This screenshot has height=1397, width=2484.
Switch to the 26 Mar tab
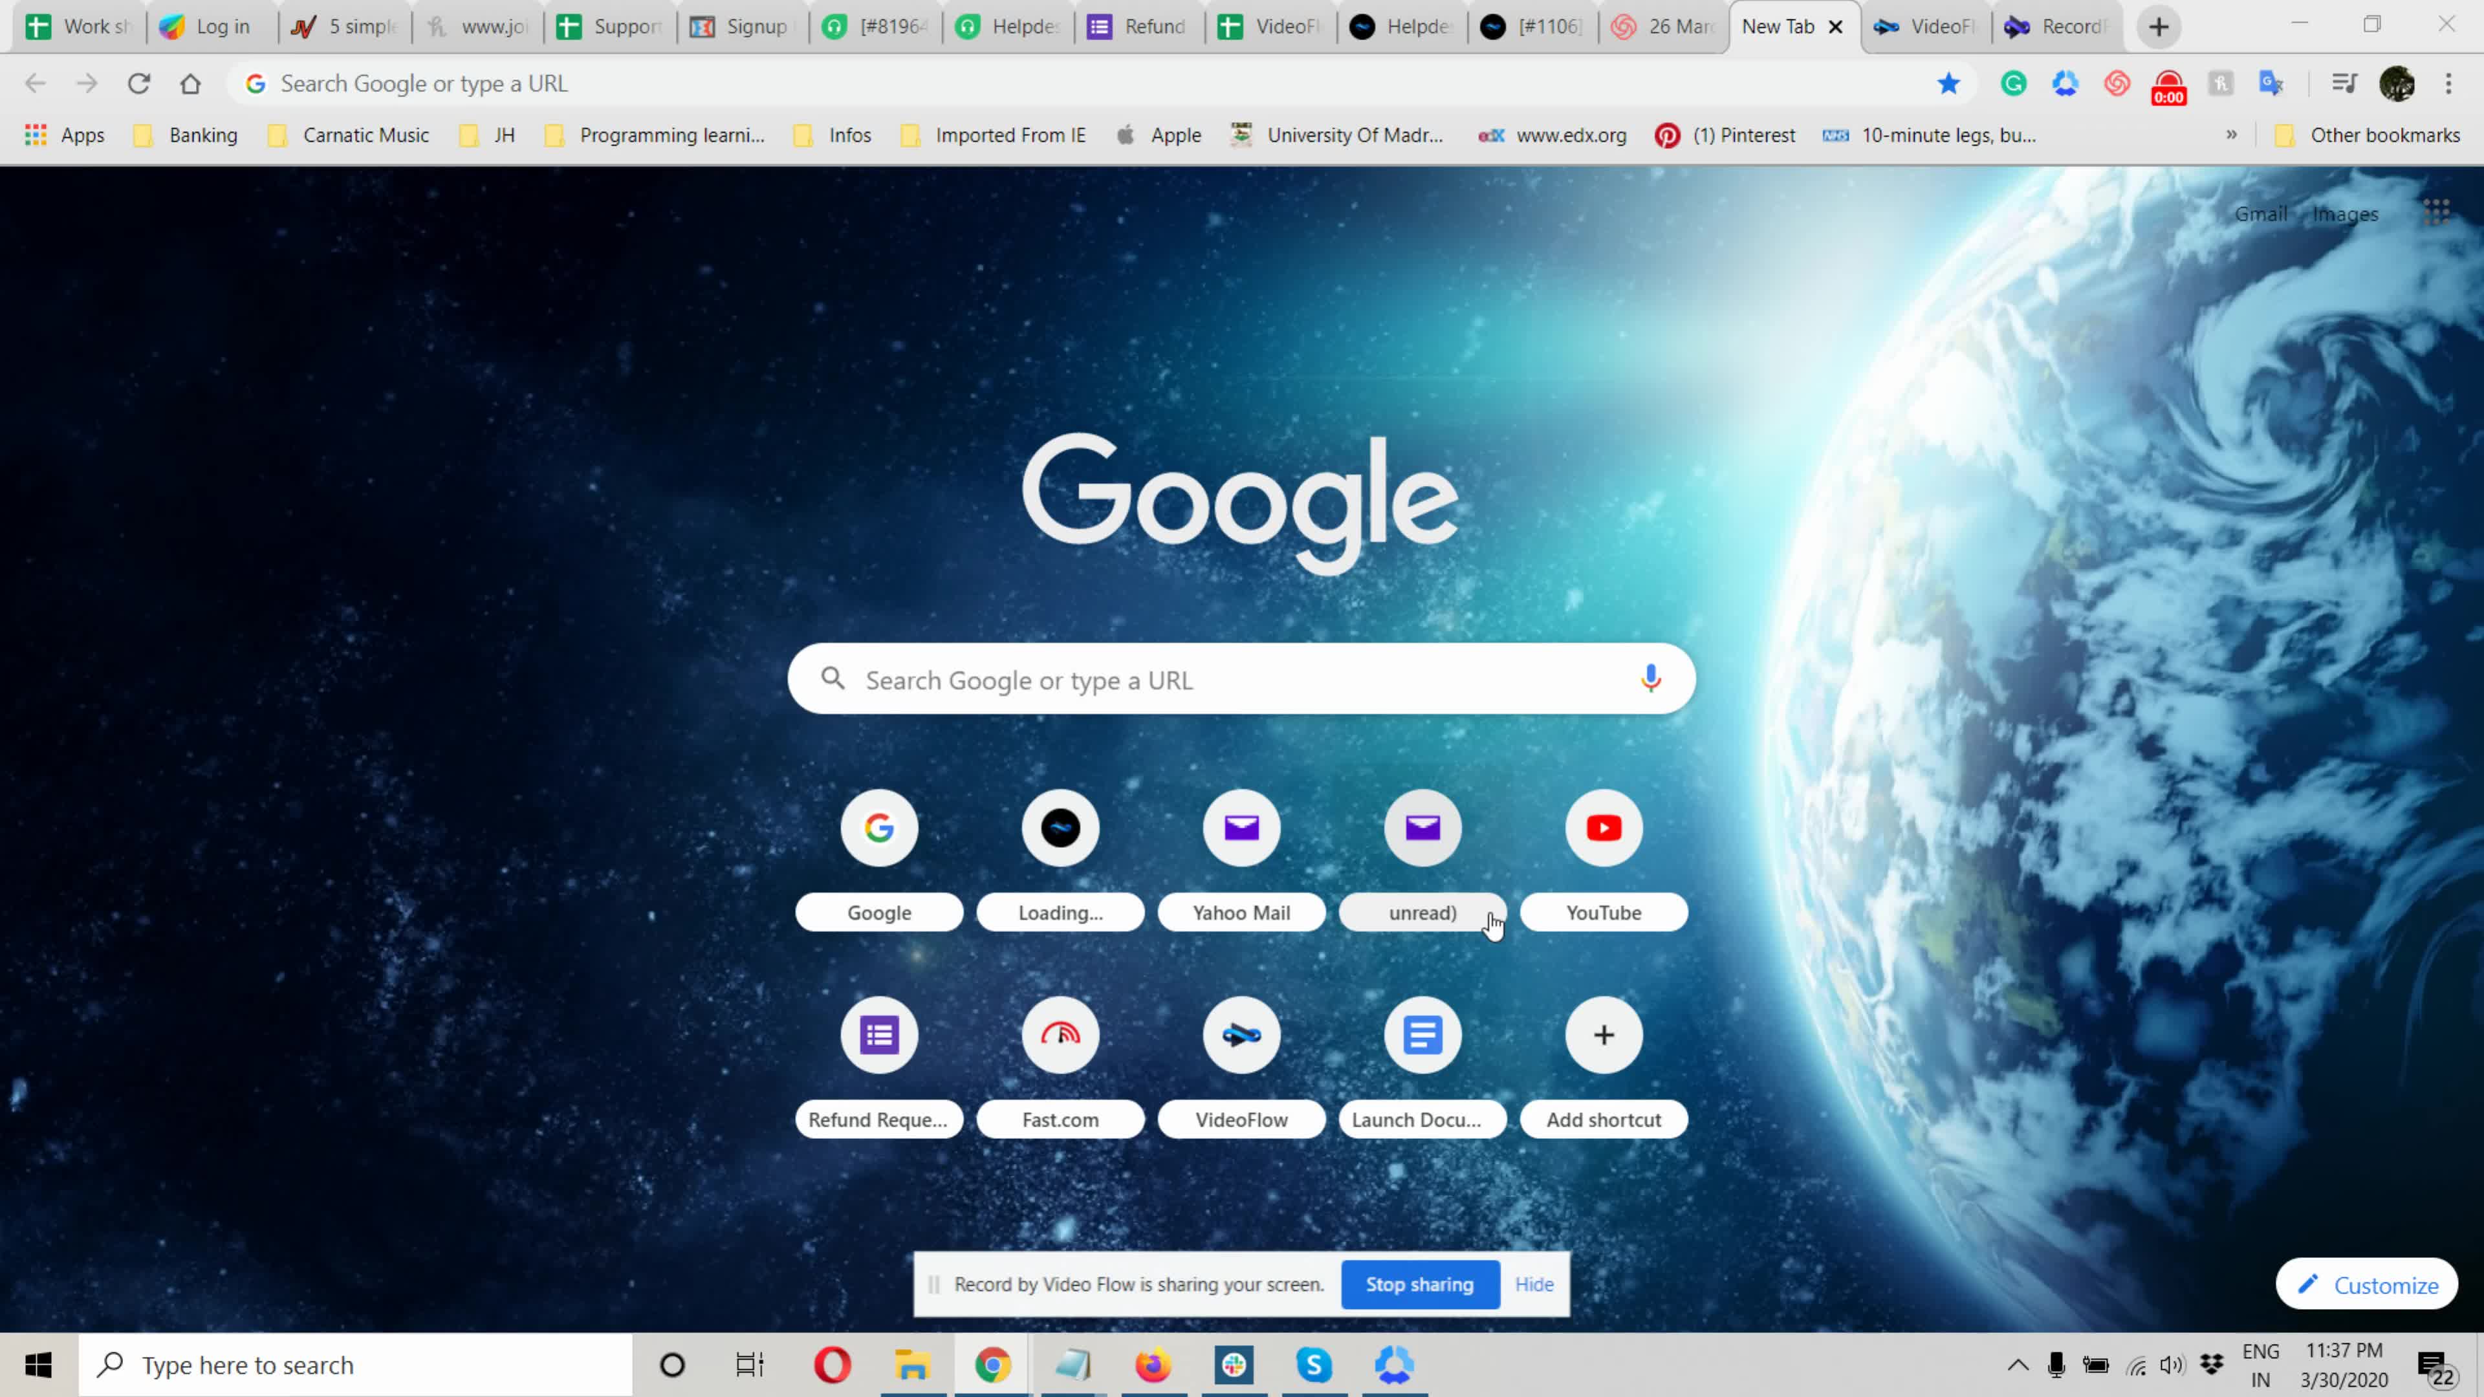point(1664,27)
